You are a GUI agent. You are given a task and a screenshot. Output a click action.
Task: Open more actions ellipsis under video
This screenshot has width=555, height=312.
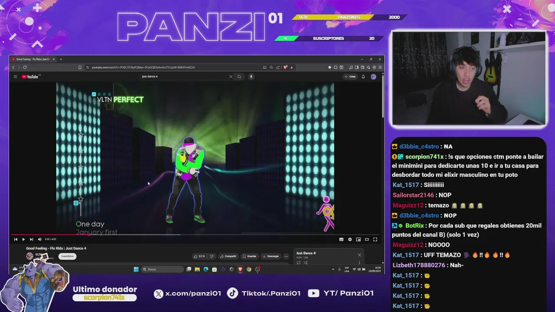(x=286, y=256)
